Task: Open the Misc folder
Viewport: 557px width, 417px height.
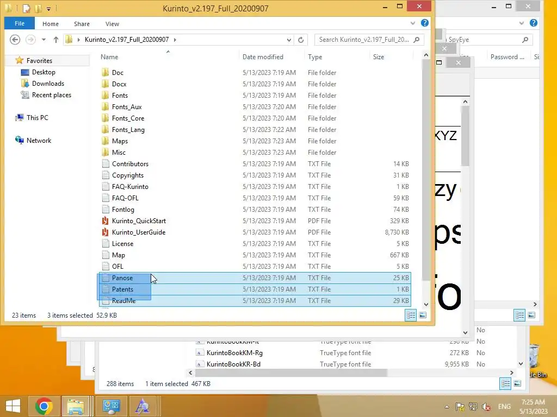Action: (119, 153)
